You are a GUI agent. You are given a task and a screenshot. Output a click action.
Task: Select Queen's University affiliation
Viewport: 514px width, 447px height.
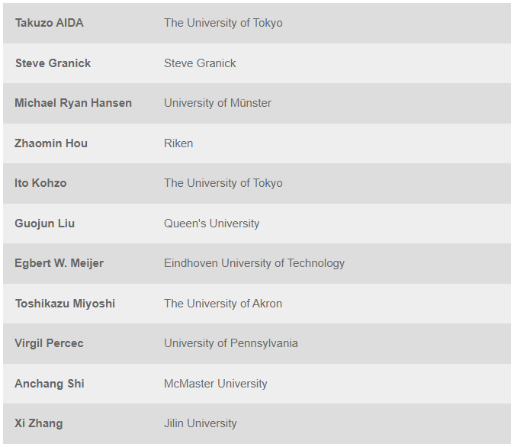click(x=211, y=223)
